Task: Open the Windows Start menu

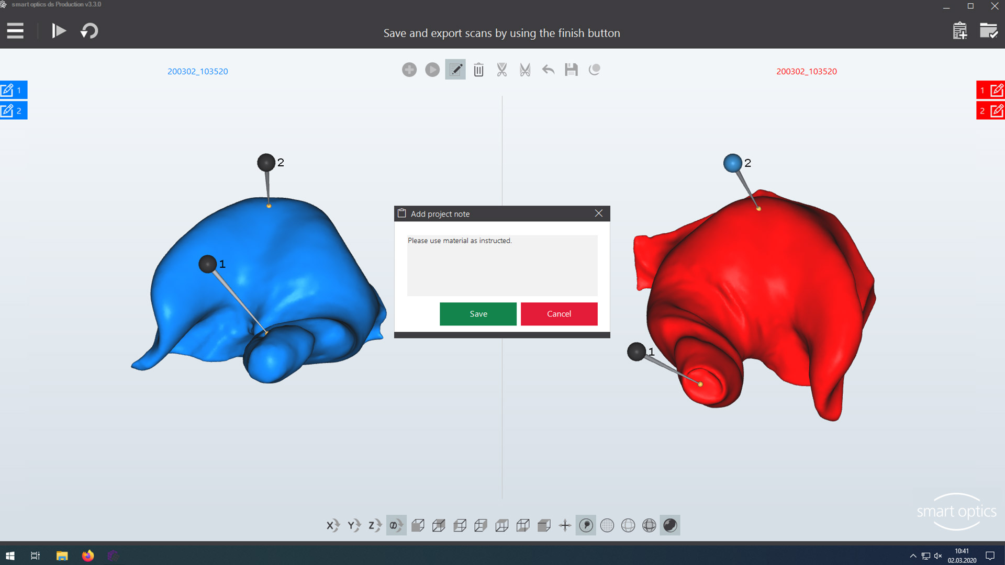Action: [10, 556]
